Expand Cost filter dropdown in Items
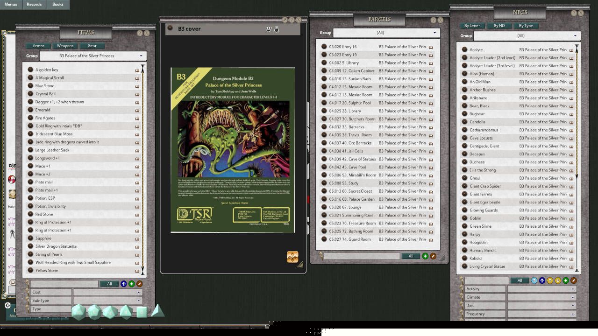 [107, 292]
